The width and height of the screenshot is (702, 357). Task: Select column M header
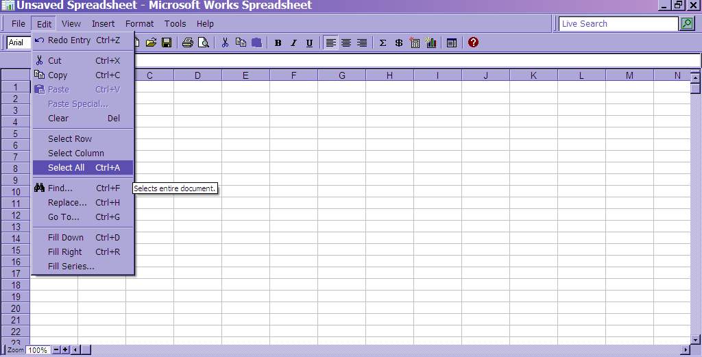point(629,75)
